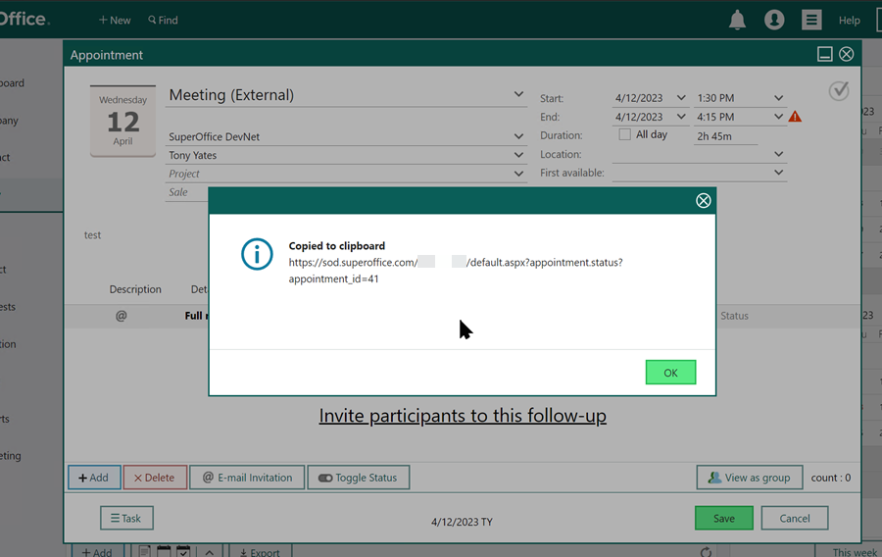The image size is (882, 557).
Task: Open the hamburger menu icon in top bar
Action: click(x=811, y=20)
